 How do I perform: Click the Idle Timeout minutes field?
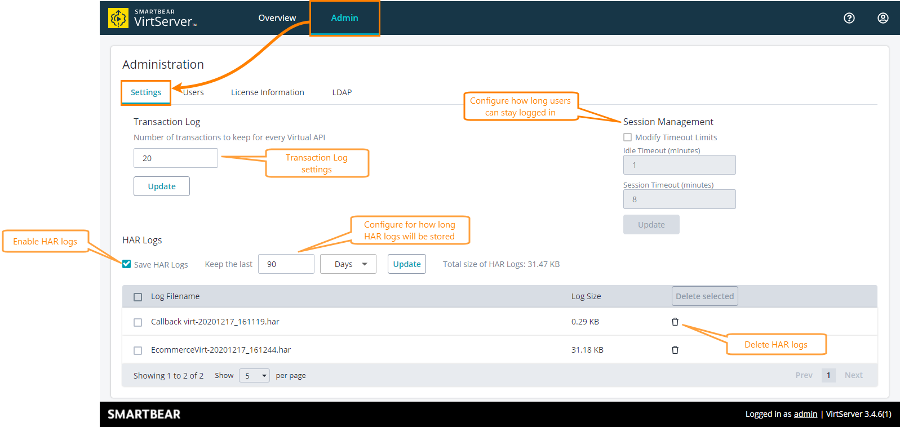[680, 165]
